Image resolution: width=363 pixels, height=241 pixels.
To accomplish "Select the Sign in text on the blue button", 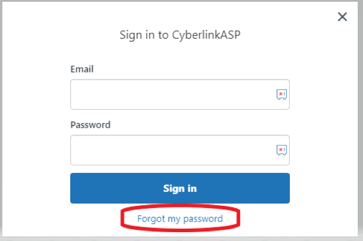I will (x=180, y=189).
